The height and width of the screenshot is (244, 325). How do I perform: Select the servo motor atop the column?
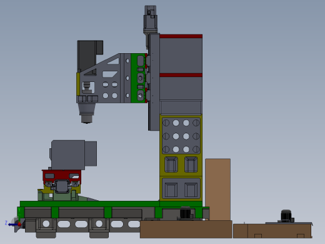click(150, 19)
